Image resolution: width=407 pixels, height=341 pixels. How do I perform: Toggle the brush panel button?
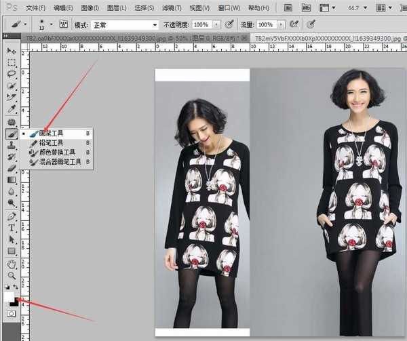(x=64, y=24)
